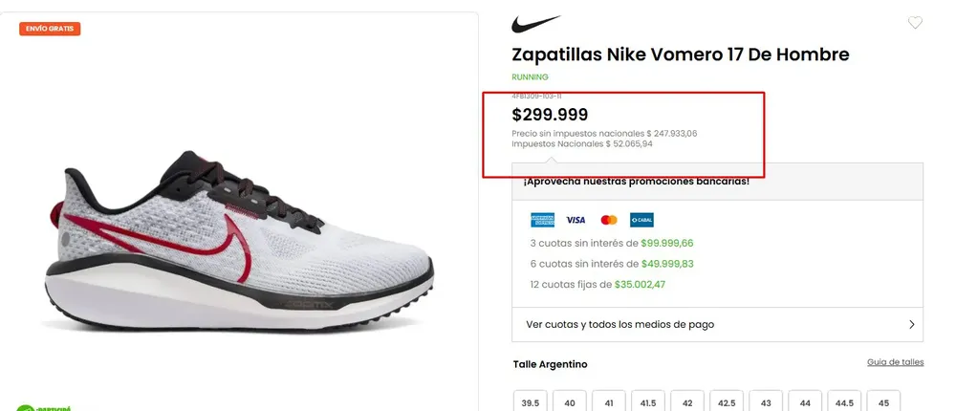
Task: Open the Guía de talles link
Action: 895,362
